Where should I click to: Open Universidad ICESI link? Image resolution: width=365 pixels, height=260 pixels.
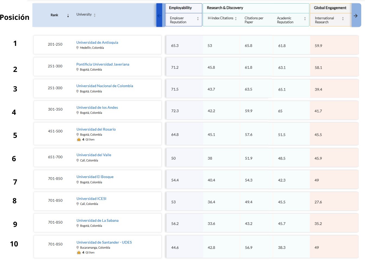91,199
